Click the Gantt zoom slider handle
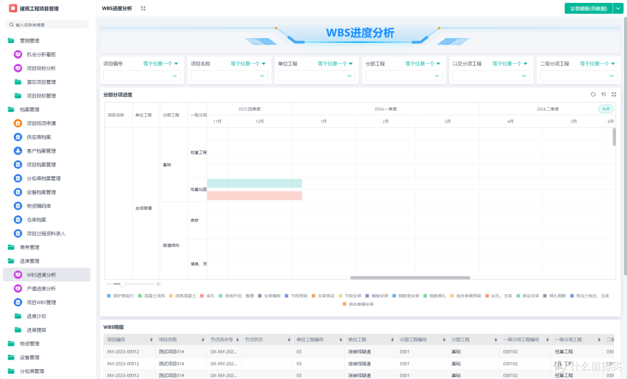Viewport: 627px width, 379px height. click(122, 284)
